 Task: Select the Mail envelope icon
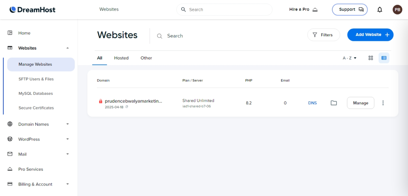[10, 154]
